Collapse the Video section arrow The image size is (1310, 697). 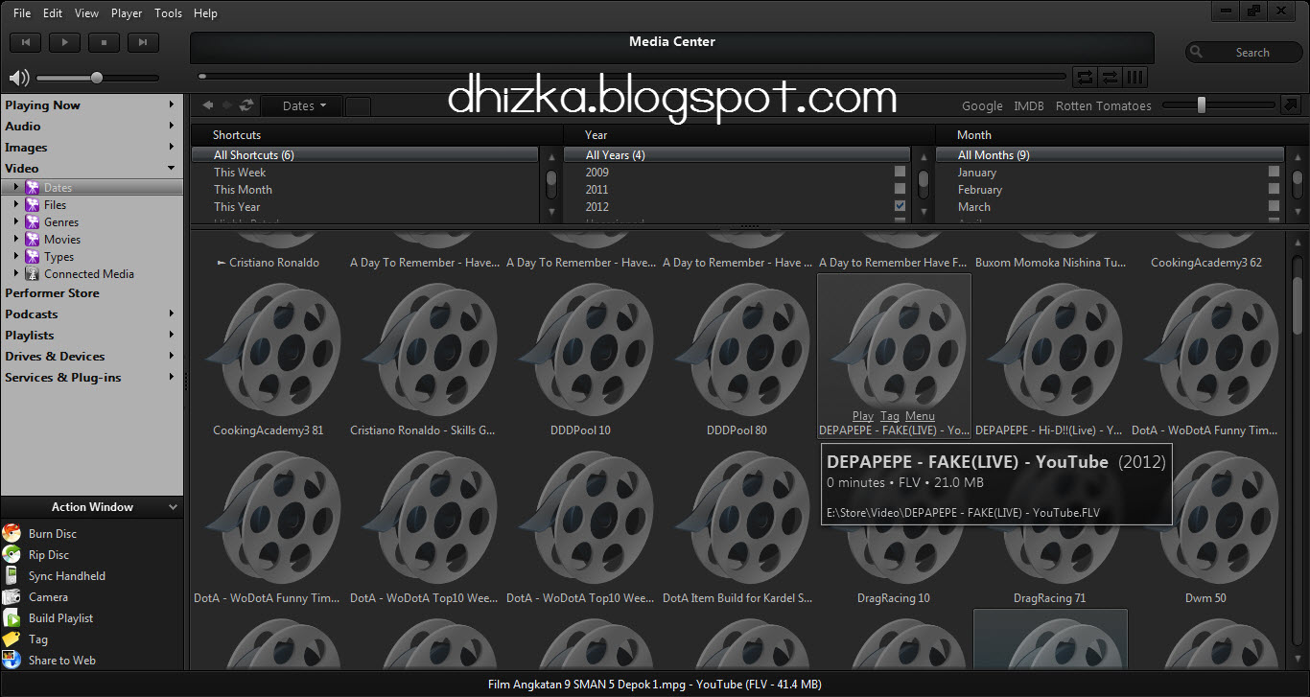click(x=172, y=168)
